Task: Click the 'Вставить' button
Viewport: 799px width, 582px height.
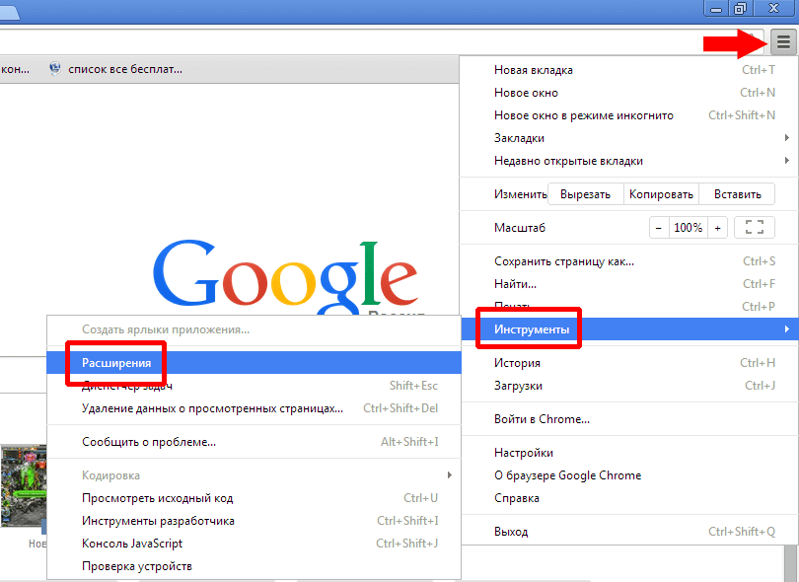Action: (x=737, y=194)
